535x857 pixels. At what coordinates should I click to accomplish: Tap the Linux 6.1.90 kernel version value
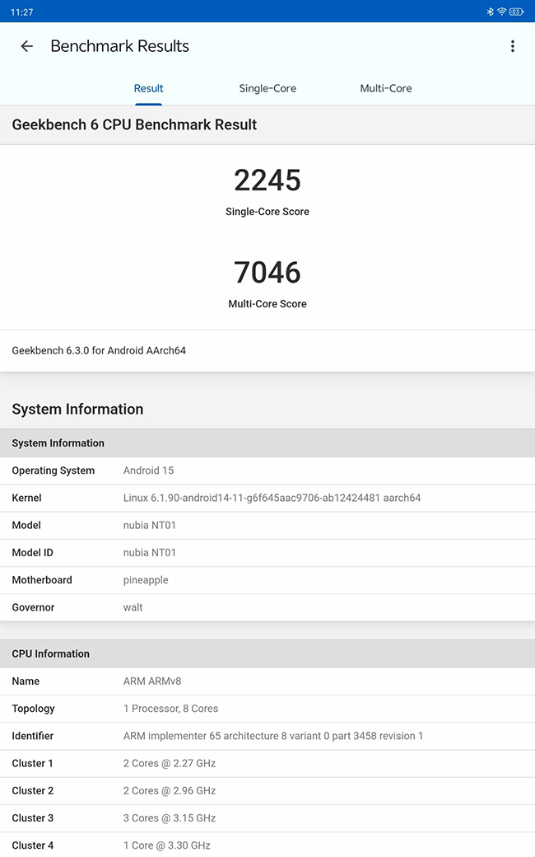pos(272,498)
